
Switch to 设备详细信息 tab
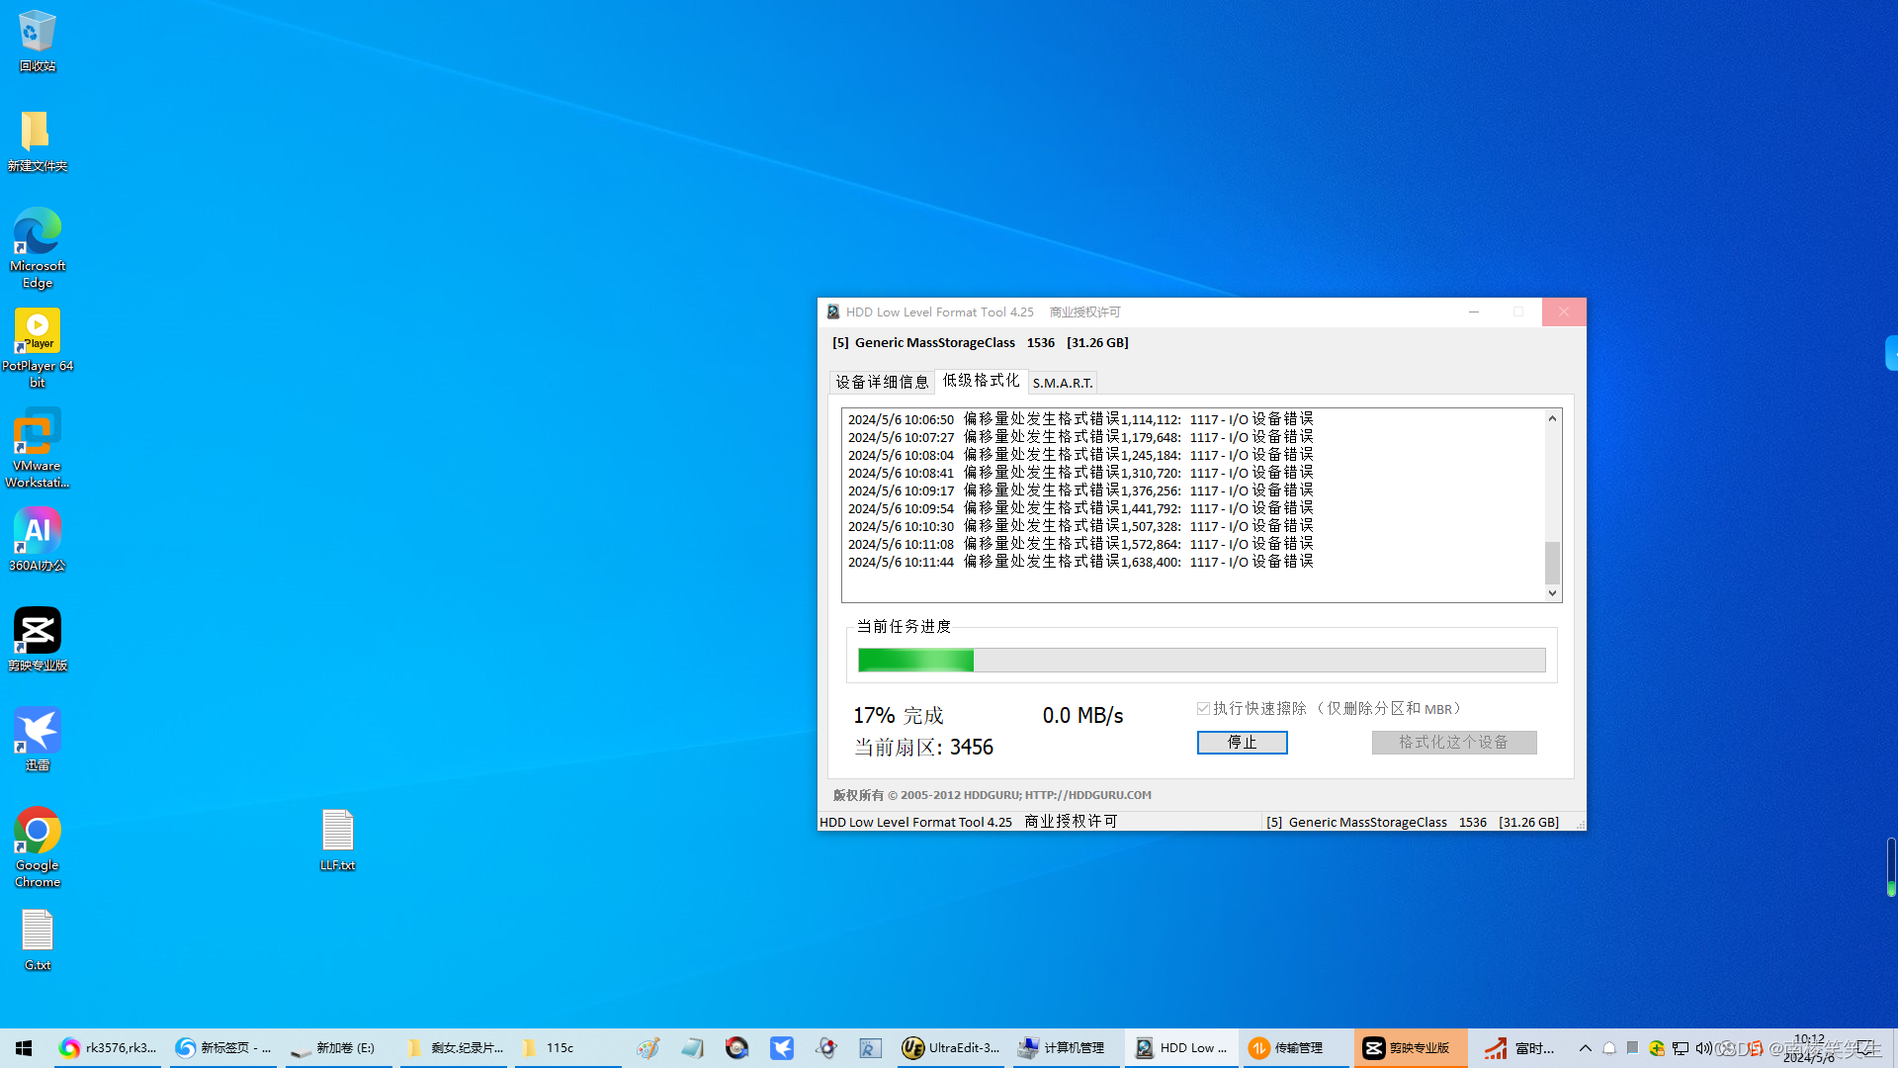pyautogui.click(x=882, y=382)
